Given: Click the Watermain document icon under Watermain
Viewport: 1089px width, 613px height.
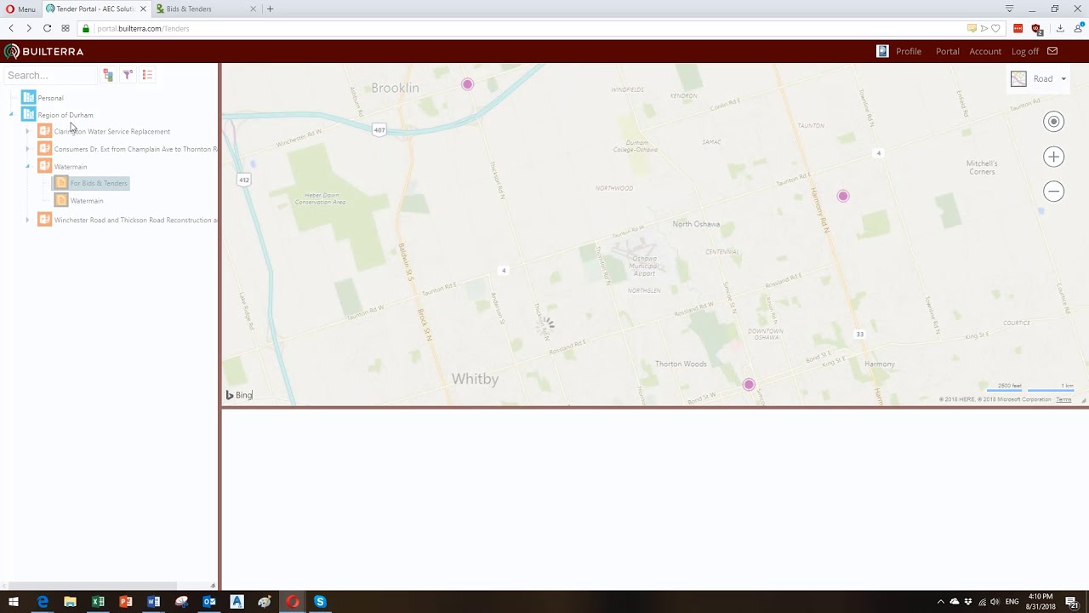Looking at the screenshot, I should [61, 200].
